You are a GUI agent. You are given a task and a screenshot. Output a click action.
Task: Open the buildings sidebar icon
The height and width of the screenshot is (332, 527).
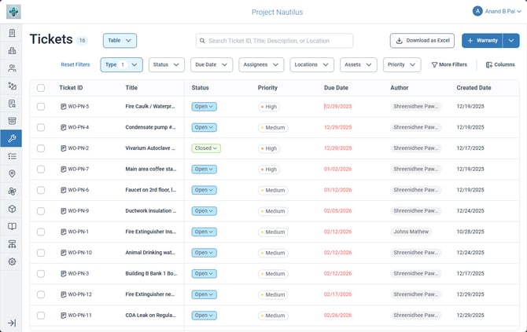point(12,51)
